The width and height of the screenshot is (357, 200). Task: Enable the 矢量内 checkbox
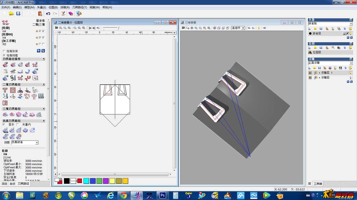click(18, 124)
